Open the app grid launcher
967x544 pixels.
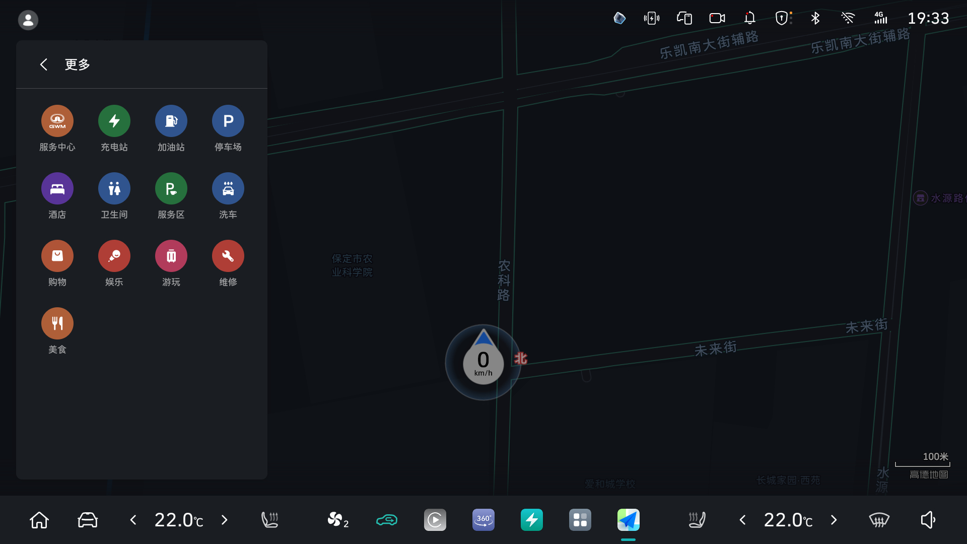coord(580,520)
